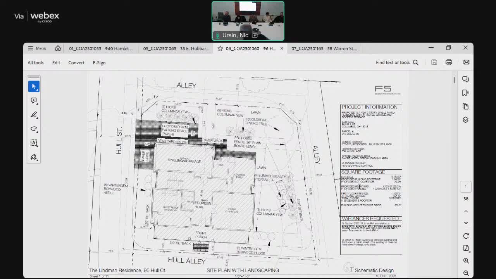This screenshot has width=496, height=279.
Task: Select the free-form curve drawing tool
Action: click(x=34, y=129)
